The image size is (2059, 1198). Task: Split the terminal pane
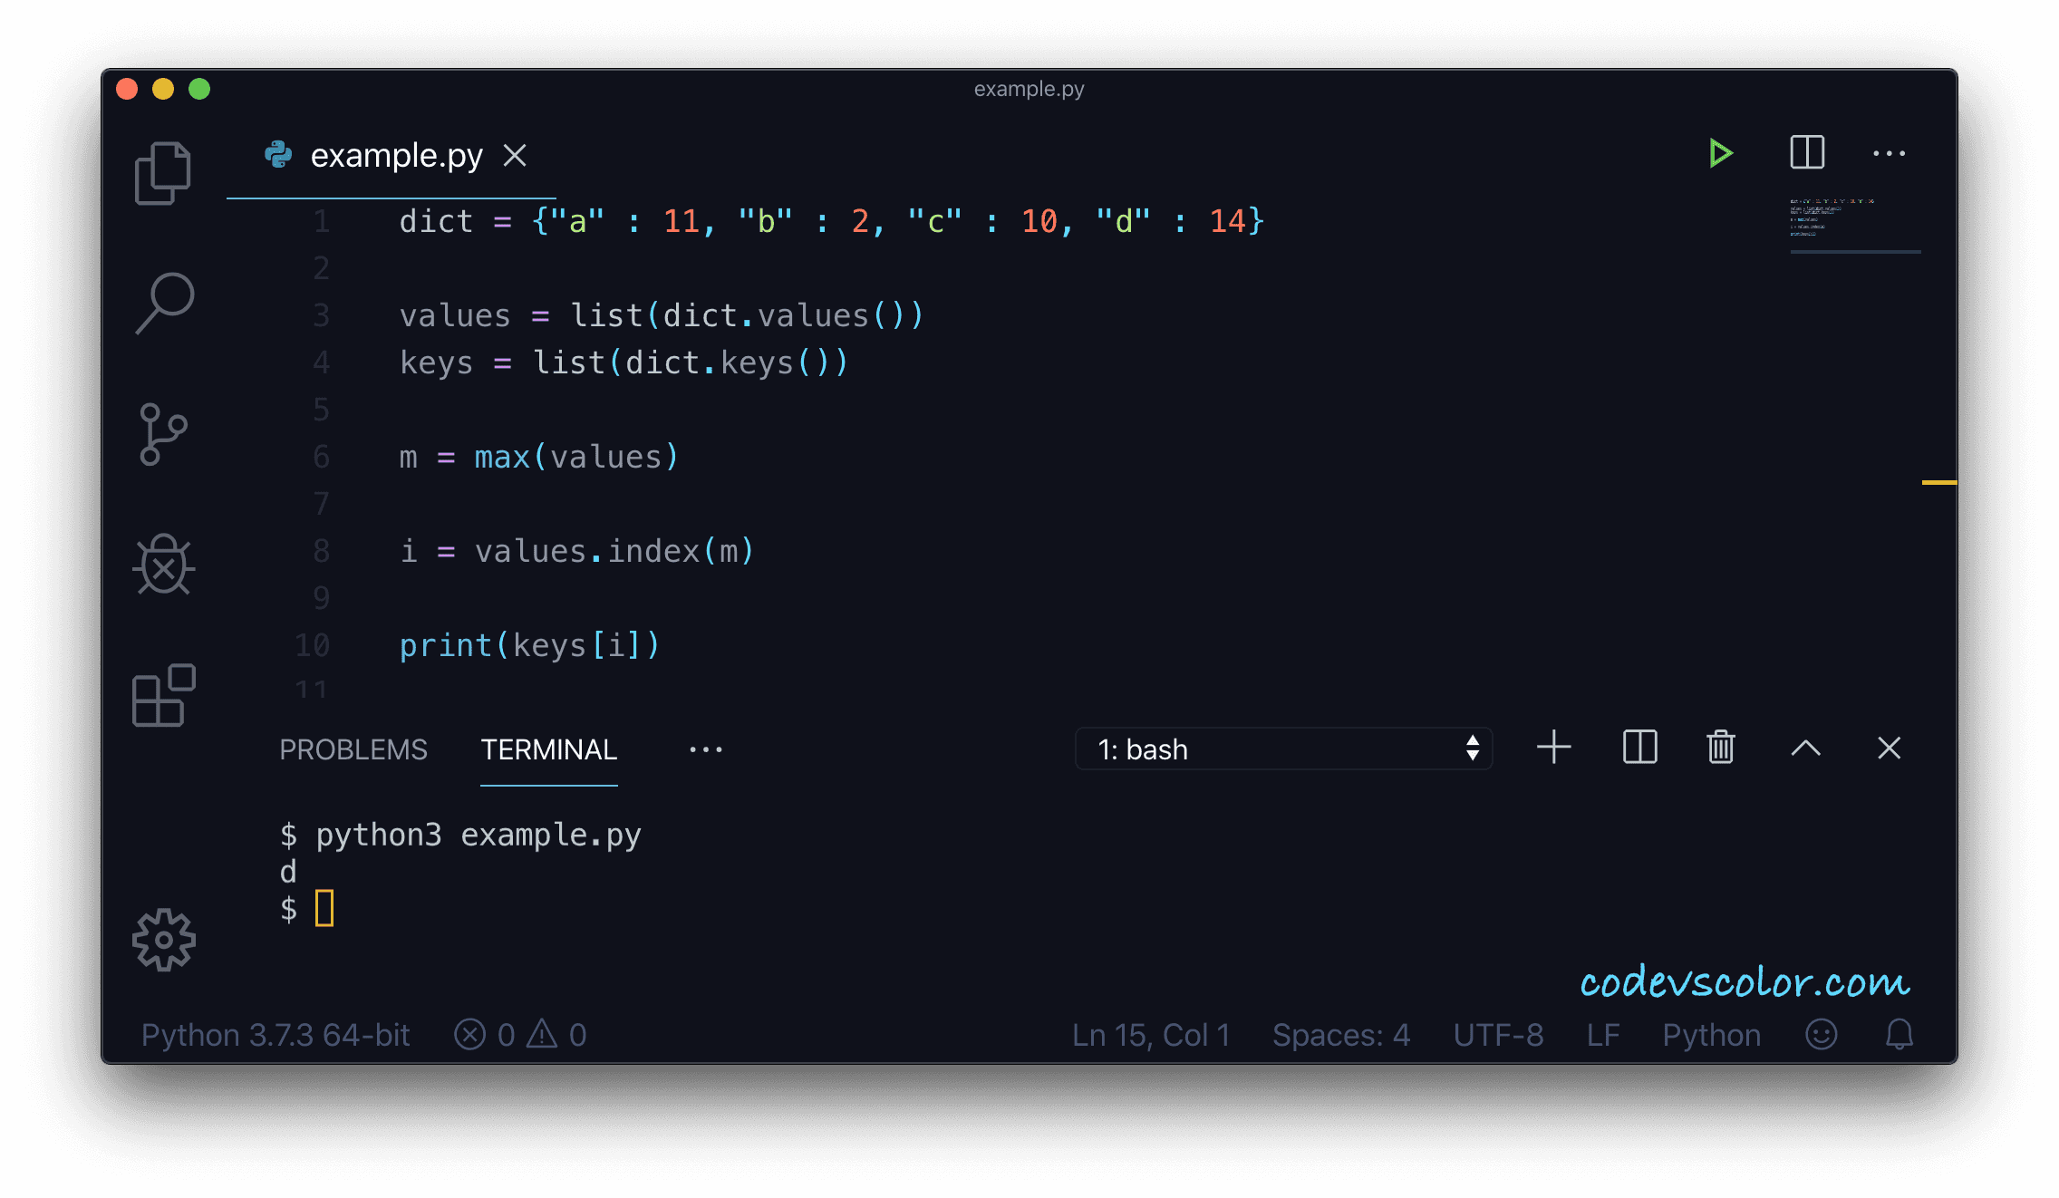1639,748
